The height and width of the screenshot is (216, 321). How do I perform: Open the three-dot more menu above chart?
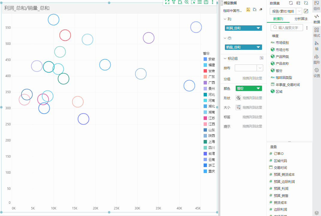[x=213, y=2]
